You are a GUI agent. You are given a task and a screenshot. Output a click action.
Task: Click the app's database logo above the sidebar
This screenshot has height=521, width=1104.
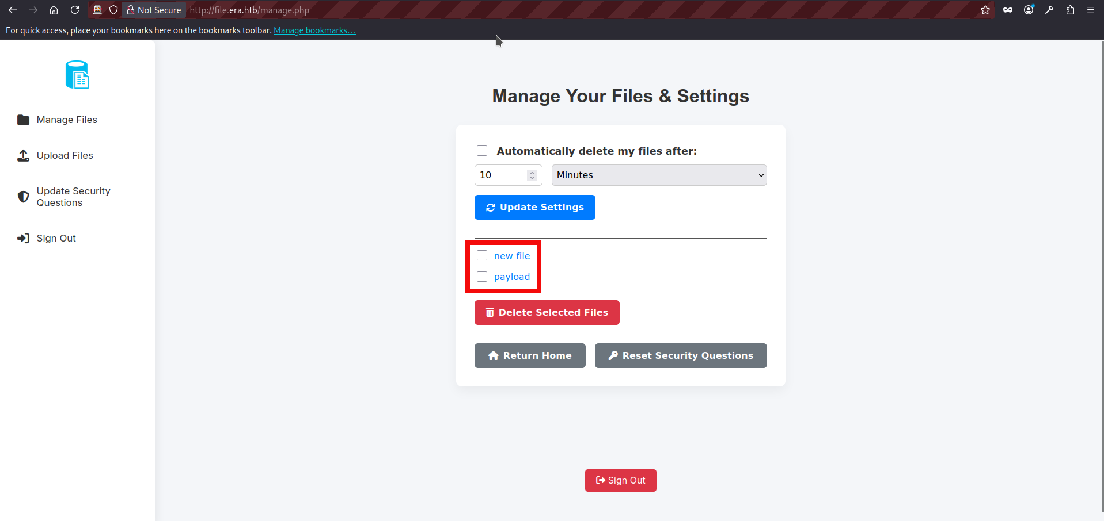tap(77, 74)
